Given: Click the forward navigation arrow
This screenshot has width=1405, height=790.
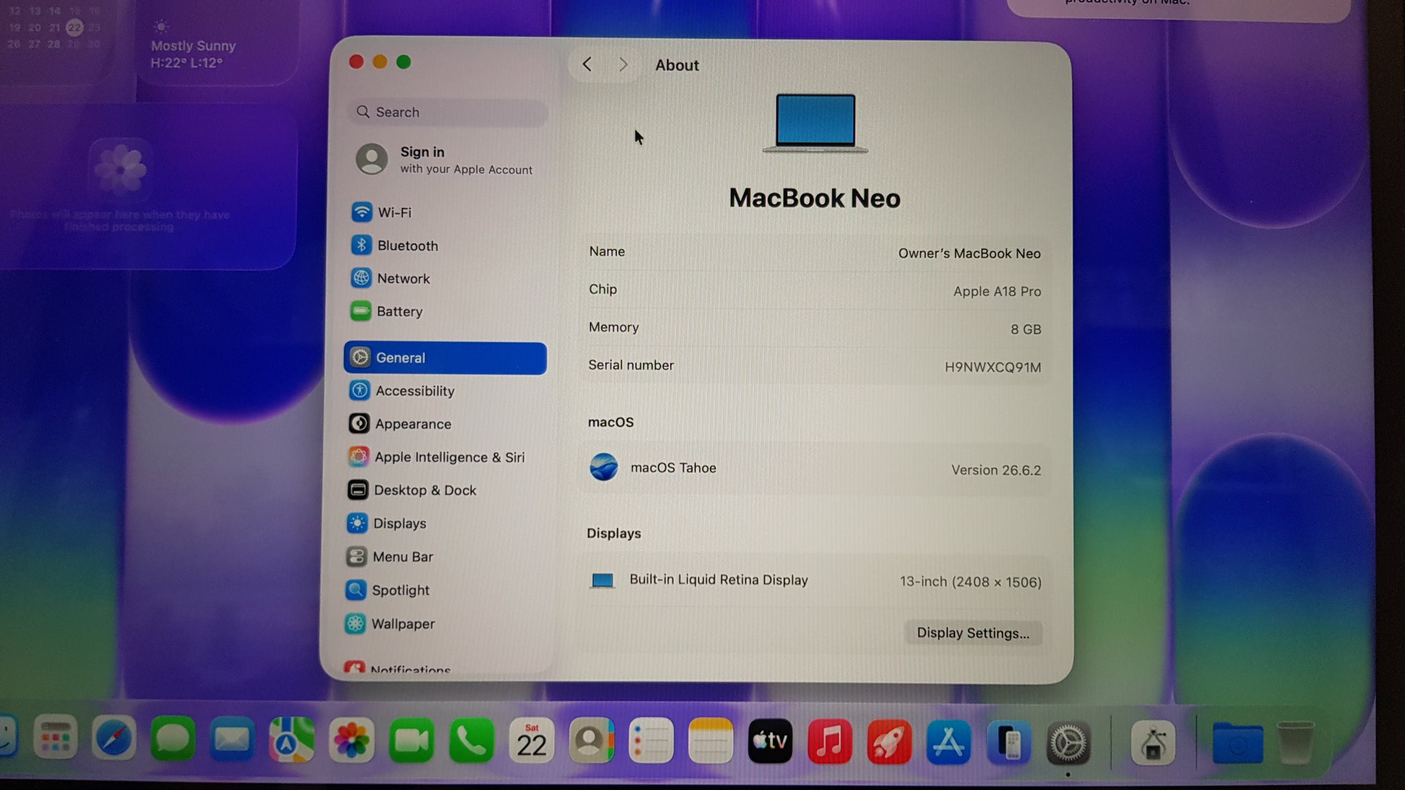Looking at the screenshot, I should point(623,64).
